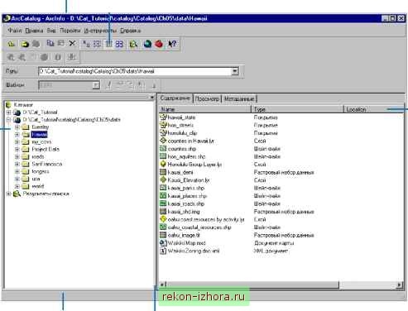Click the Delete (X) toolbar icon
The height and width of the screenshot is (311, 408).
(72, 44)
